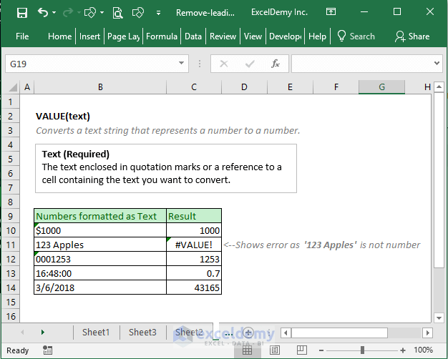Click the previous sheet tab navigation arrow
The image size is (448, 359).
coord(22,332)
